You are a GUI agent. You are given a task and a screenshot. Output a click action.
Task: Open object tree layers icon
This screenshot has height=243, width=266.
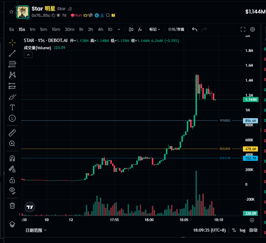coord(12,224)
